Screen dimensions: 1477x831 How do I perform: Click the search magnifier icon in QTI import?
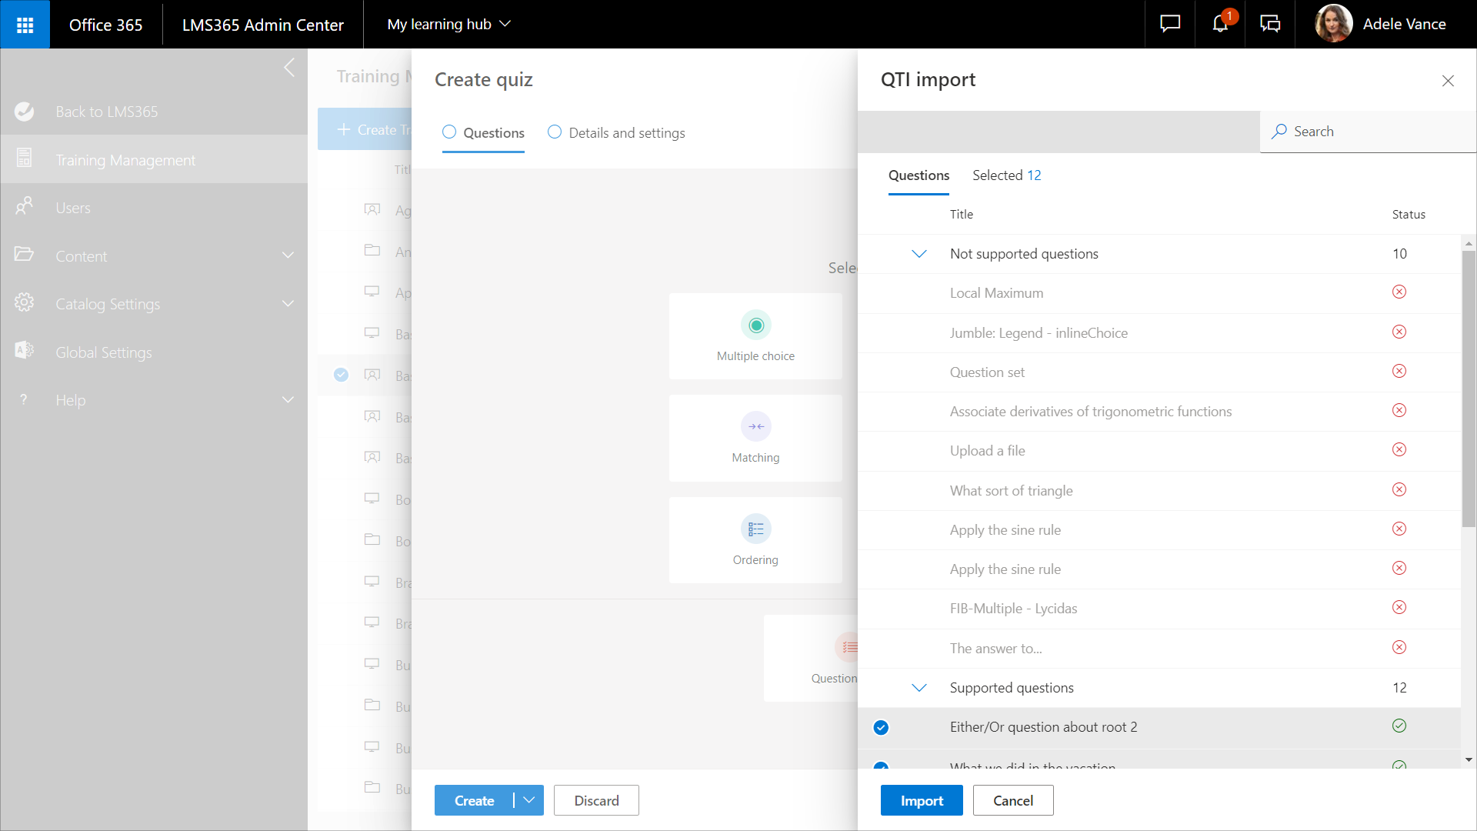click(x=1279, y=132)
